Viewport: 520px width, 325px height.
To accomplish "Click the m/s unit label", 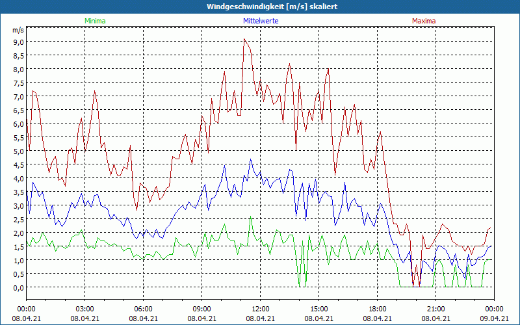I will [x=18, y=30].
